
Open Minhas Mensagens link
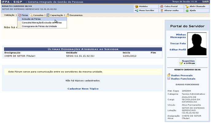pos(178,36)
